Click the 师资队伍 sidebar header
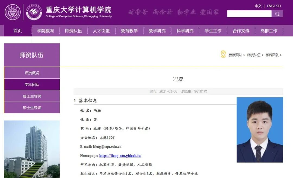Viewport: 293px width, 178px height. 32,55
